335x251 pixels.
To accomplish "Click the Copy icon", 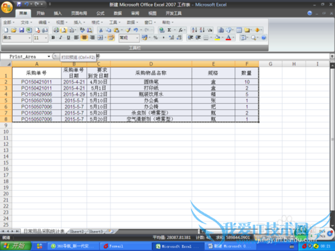I will coord(109,30).
